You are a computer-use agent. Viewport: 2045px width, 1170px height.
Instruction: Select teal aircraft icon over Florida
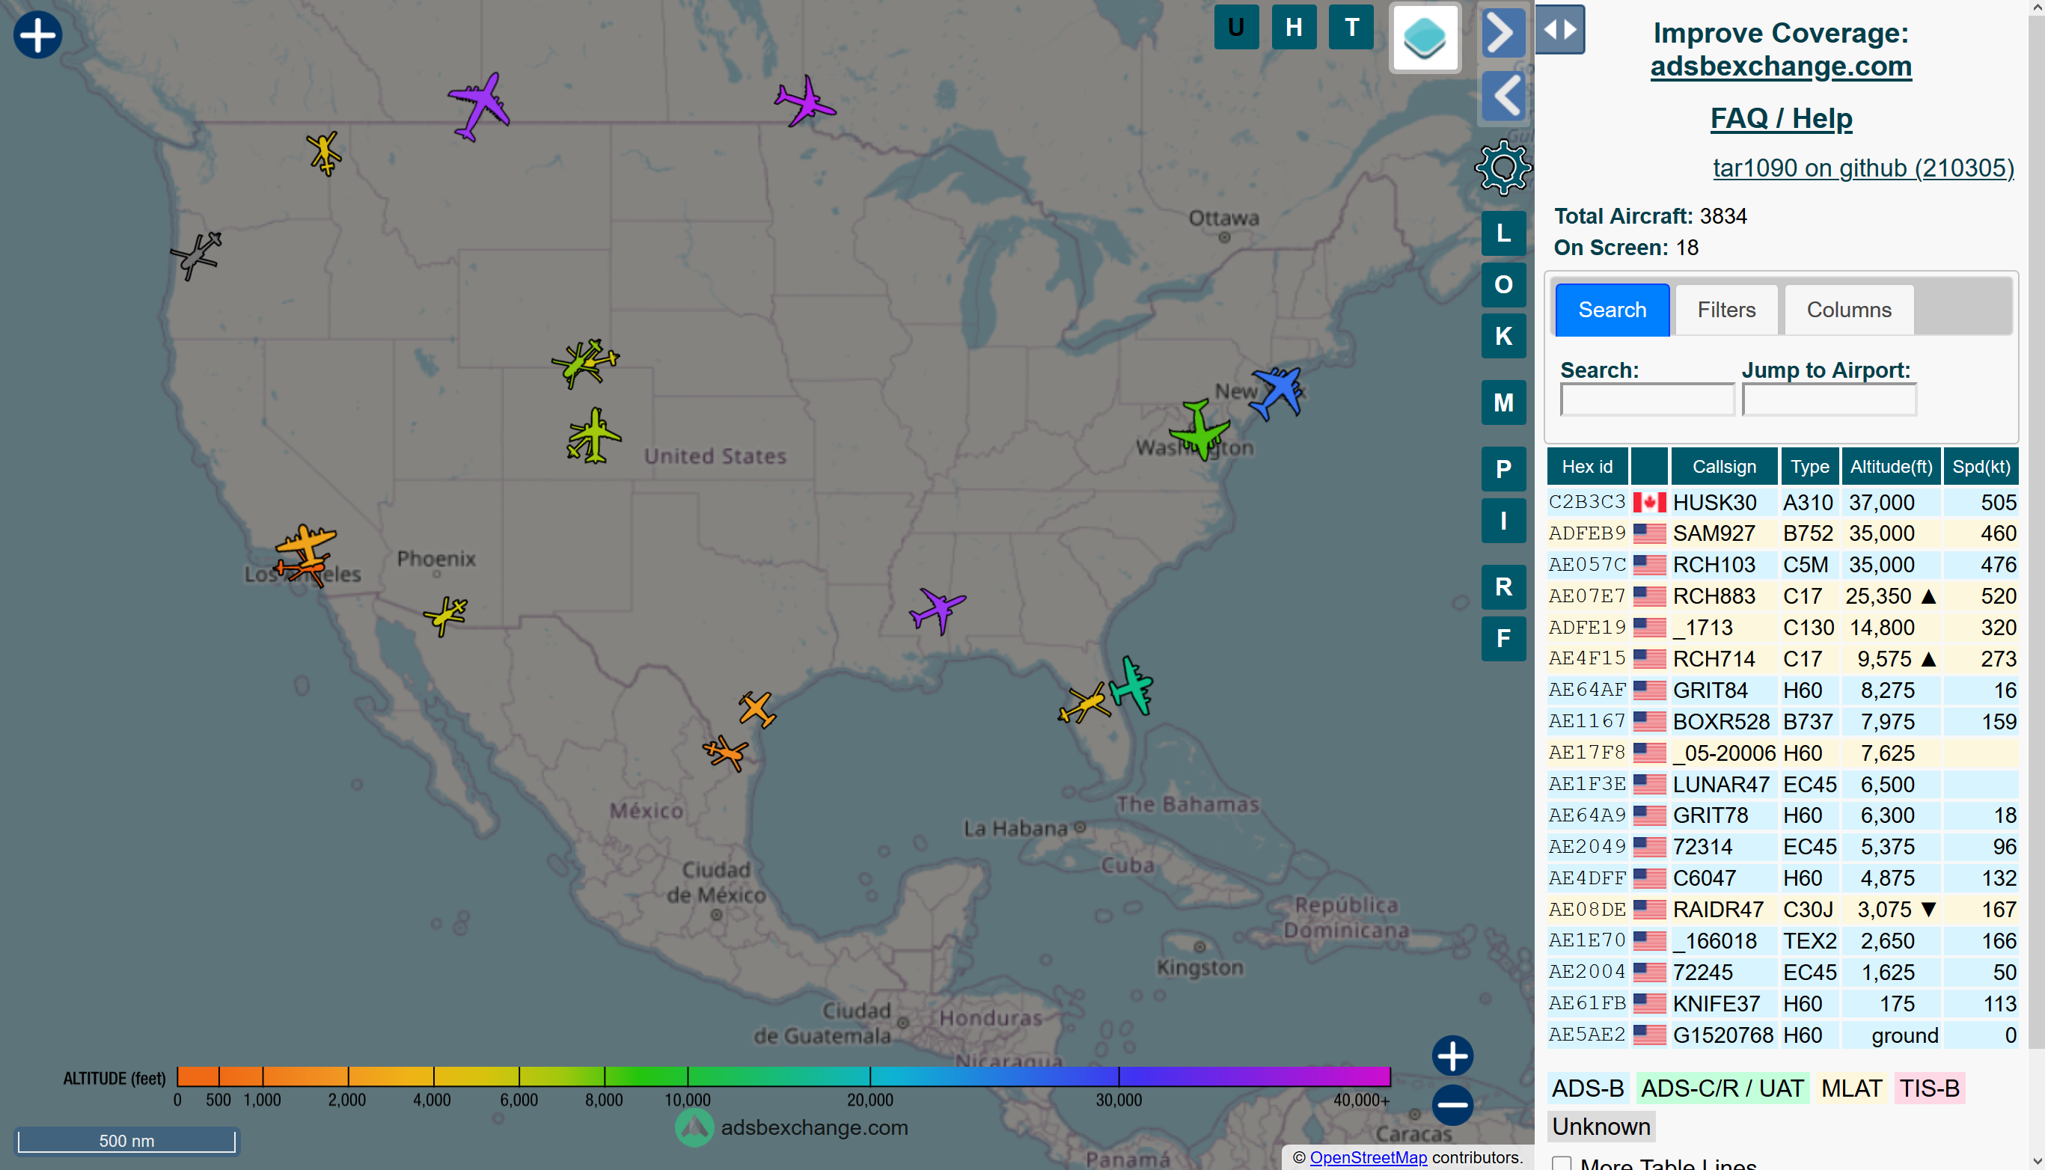tap(1132, 685)
